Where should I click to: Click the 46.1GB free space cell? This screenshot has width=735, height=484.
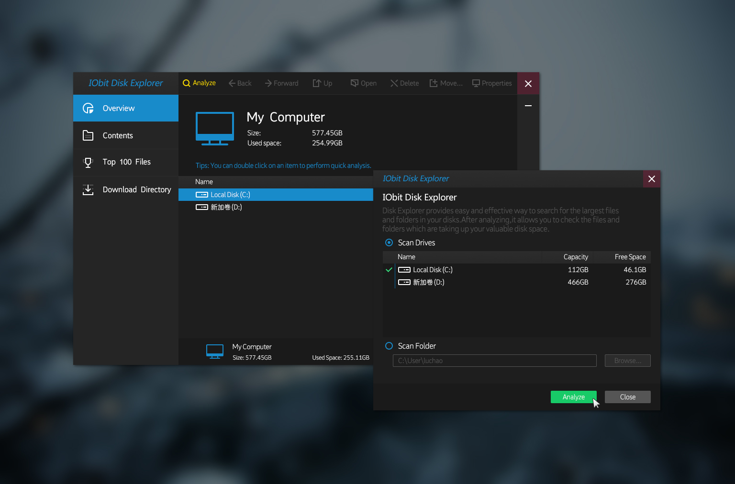tap(635, 270)
